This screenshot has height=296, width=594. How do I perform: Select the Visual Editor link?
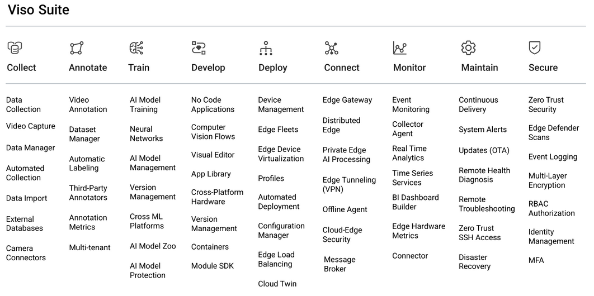[x=213, y=155]
